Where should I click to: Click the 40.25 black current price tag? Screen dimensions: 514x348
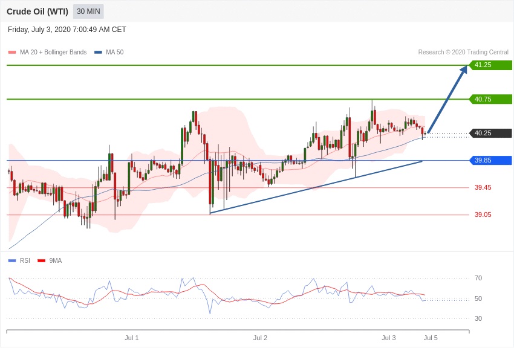coord(490,133)
